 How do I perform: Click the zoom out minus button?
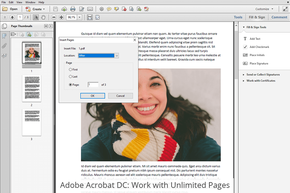[x=54, y=17]
